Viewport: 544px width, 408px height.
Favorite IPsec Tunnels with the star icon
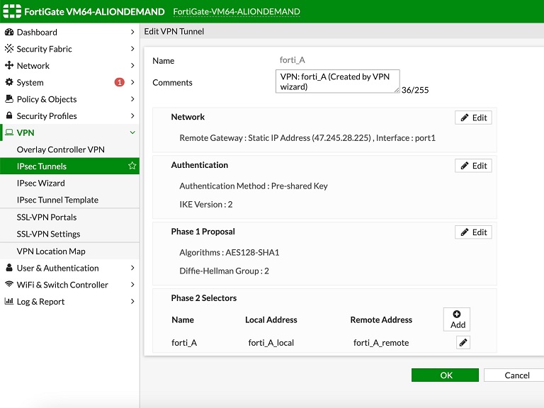132,166
